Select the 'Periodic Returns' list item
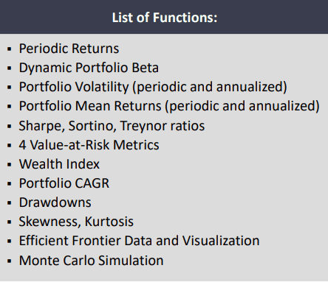Image resolution: width=328 pixels, height=282 pixels. pyautogui.click(x=69, y=49)
